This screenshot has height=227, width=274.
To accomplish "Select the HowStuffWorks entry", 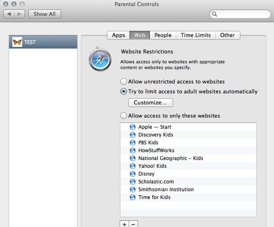I will tap(188, 151).
